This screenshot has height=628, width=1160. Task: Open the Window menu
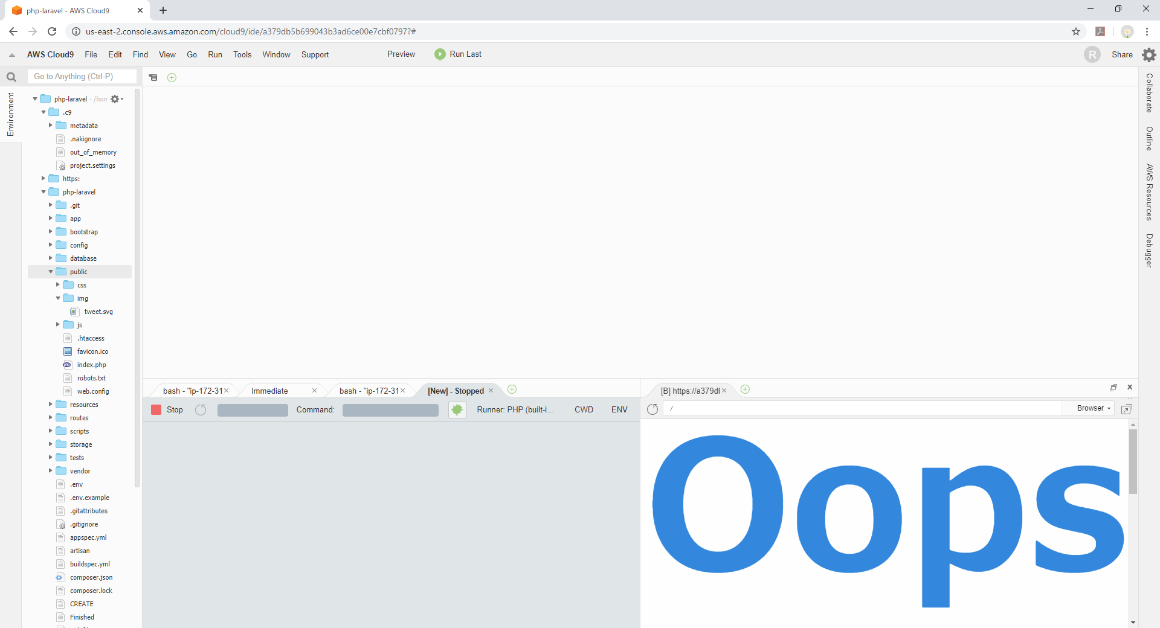click(276, 55)
